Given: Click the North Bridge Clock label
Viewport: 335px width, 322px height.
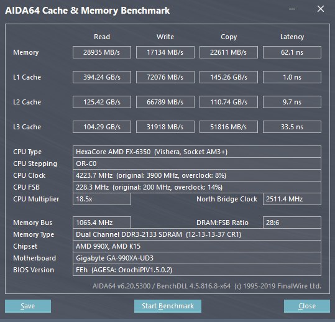Looking at the screenshot, I should tap(227, 199).
